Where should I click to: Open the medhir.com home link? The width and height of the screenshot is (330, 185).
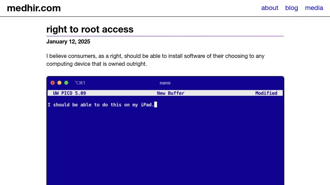tap(34, 8)
